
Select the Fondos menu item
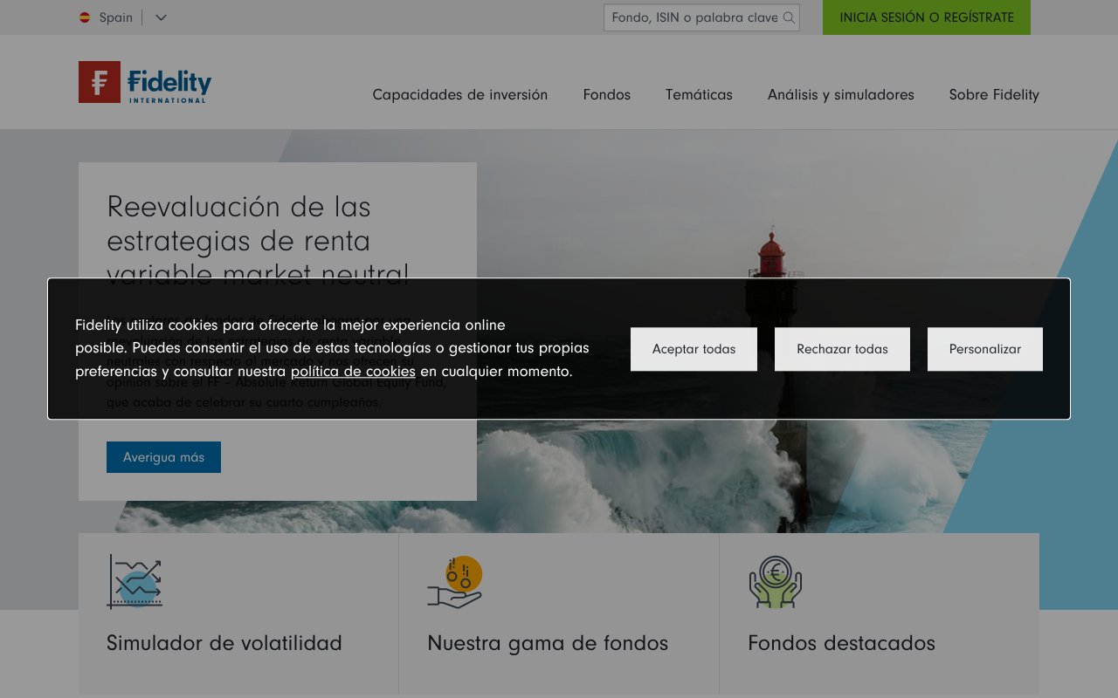(x=606, y=94)
